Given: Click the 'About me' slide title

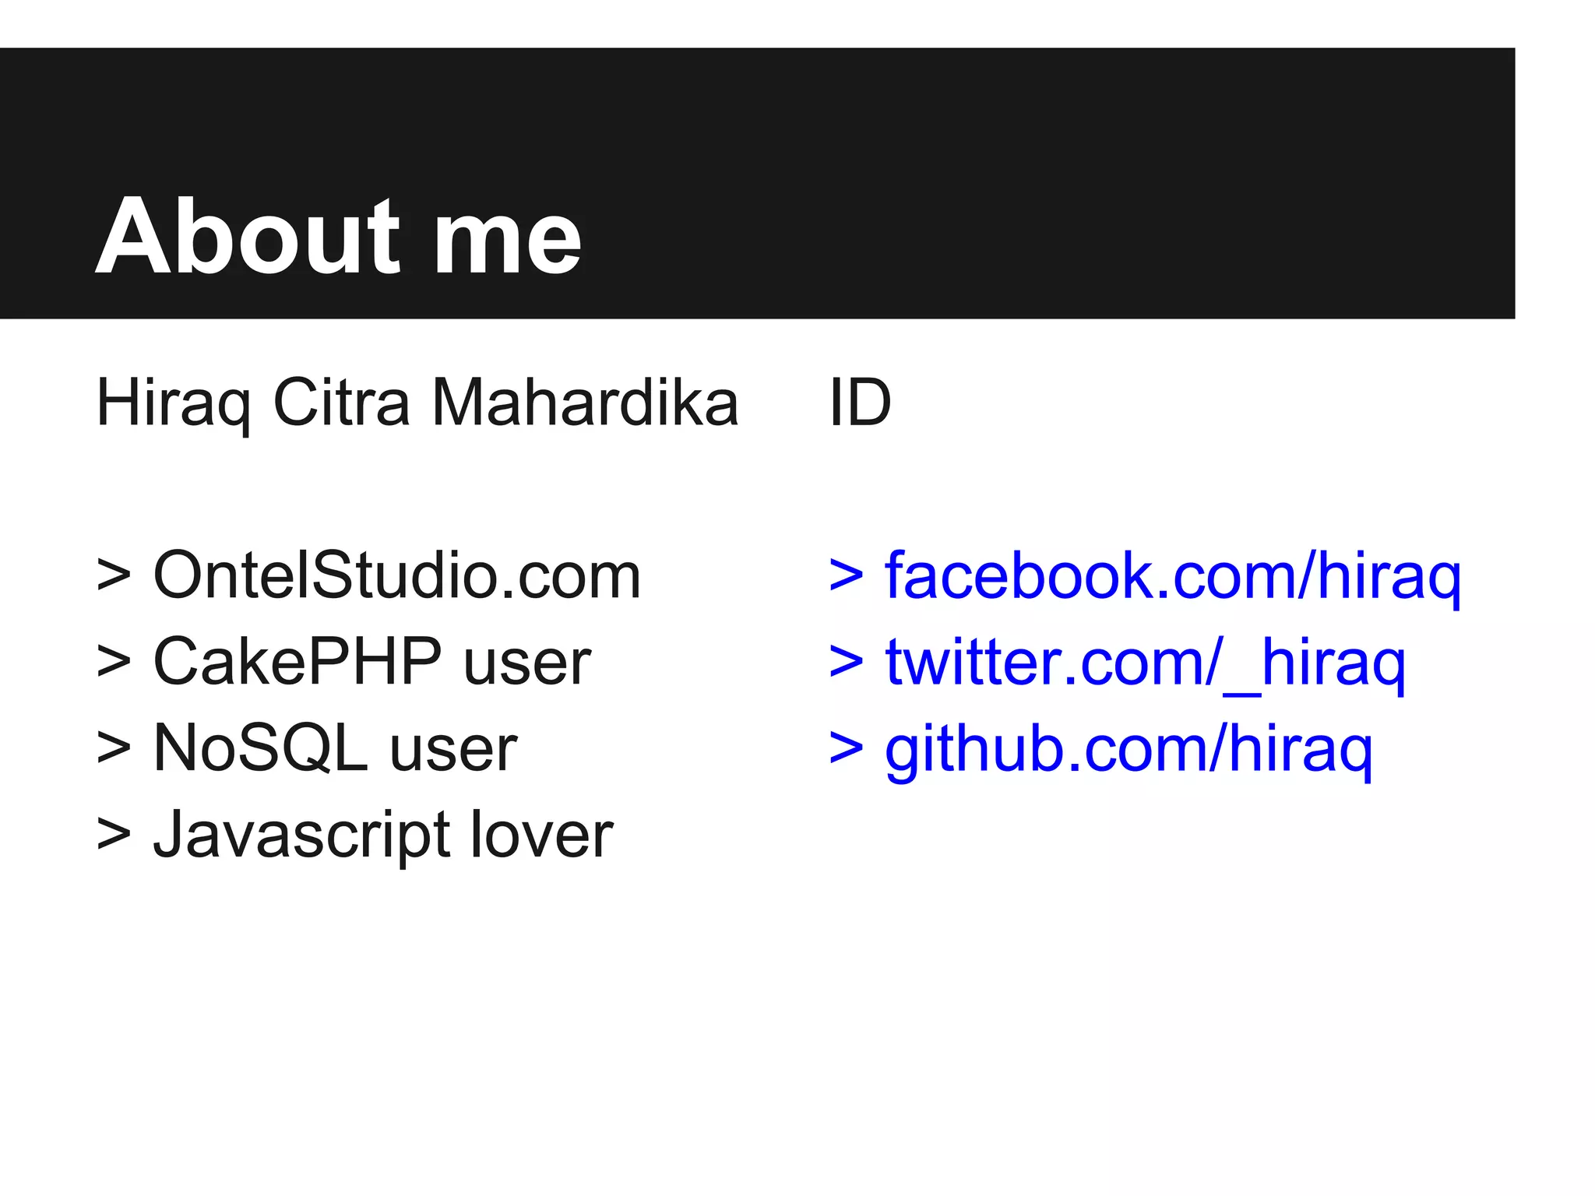Looking at the screenshot, I should coord(338,236).
